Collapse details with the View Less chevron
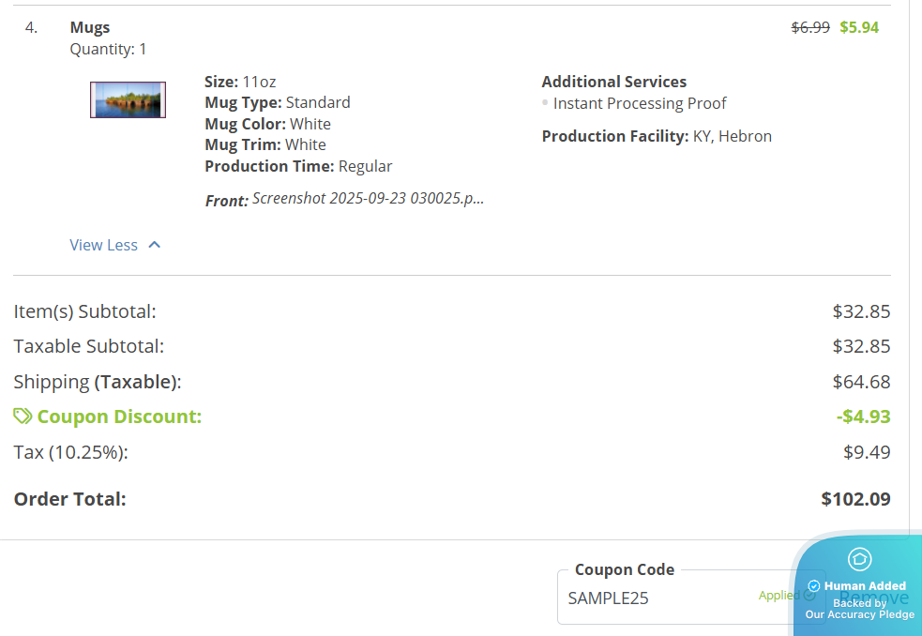The width and height of the screenshot is (922, 636). (155, 245)
